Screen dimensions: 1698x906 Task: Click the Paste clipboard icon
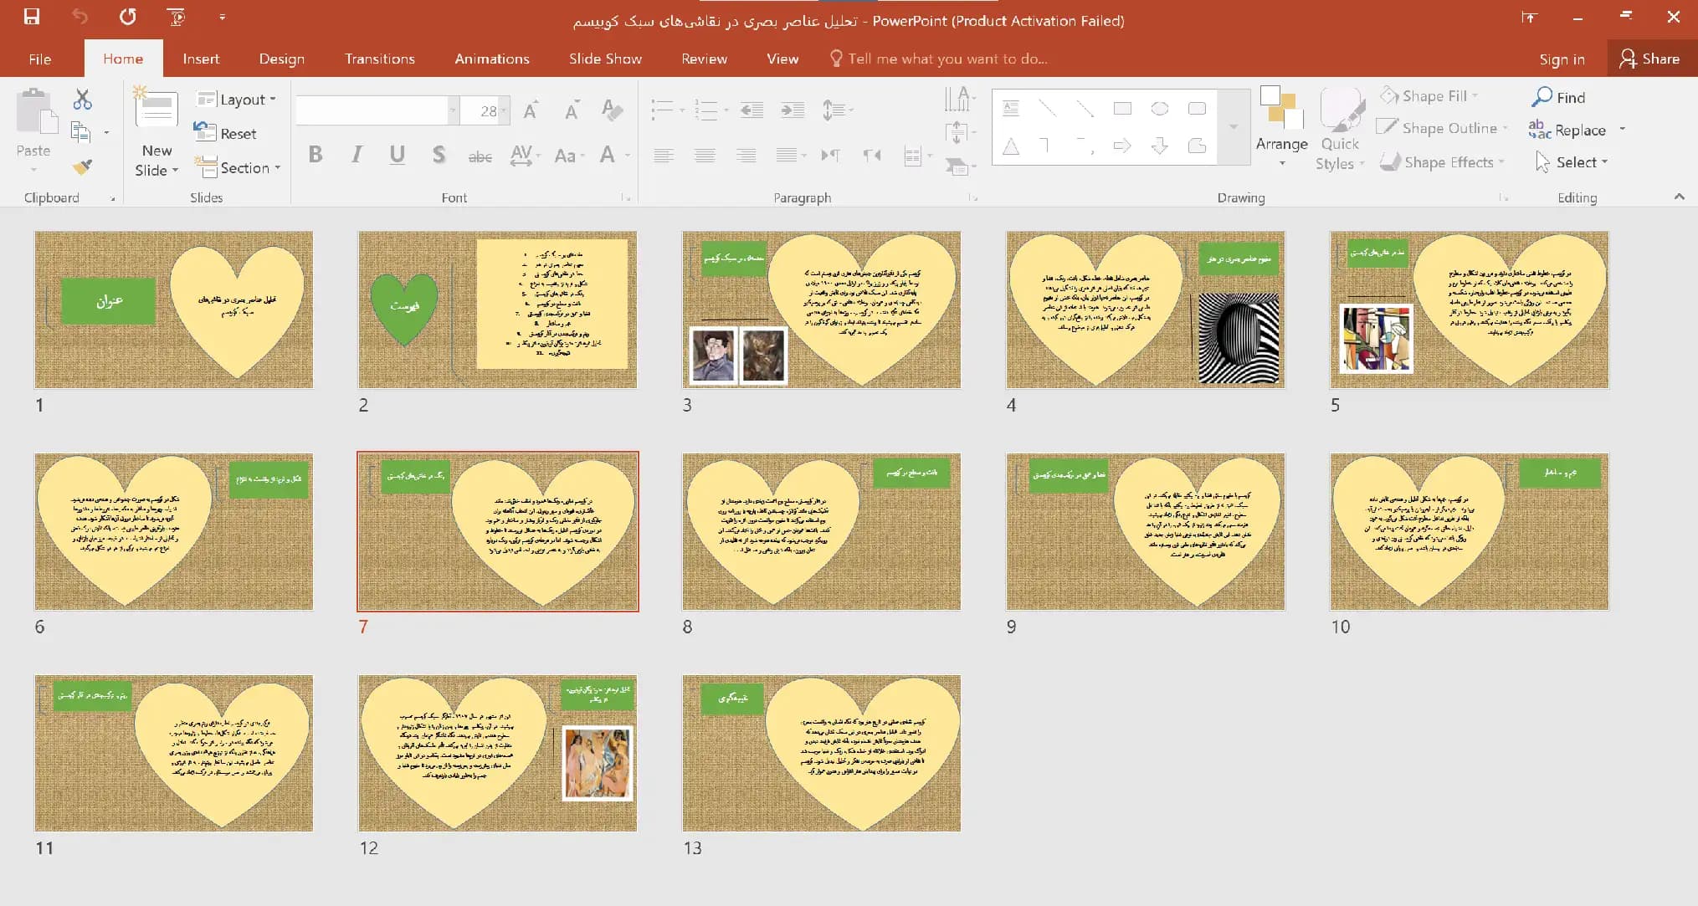pos(35,113)
